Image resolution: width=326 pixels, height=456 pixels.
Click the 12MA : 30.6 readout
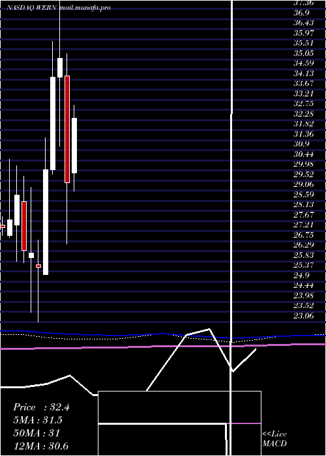click(41, 446)
